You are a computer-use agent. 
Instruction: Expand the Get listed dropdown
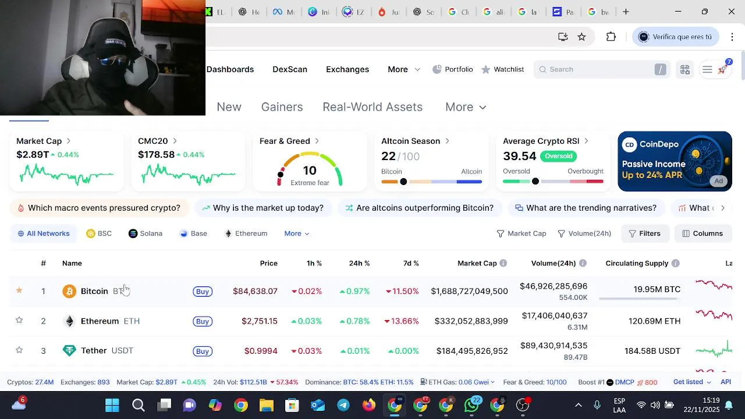[692, 382]
